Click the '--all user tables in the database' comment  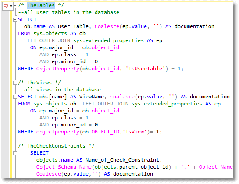68,12
